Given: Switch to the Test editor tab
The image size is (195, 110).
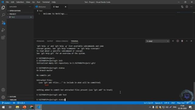Looking at the screenshot, I should [59, 7].
